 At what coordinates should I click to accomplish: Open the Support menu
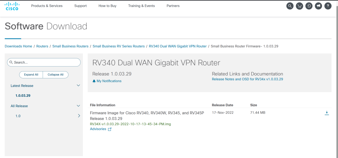pos(80,6)
